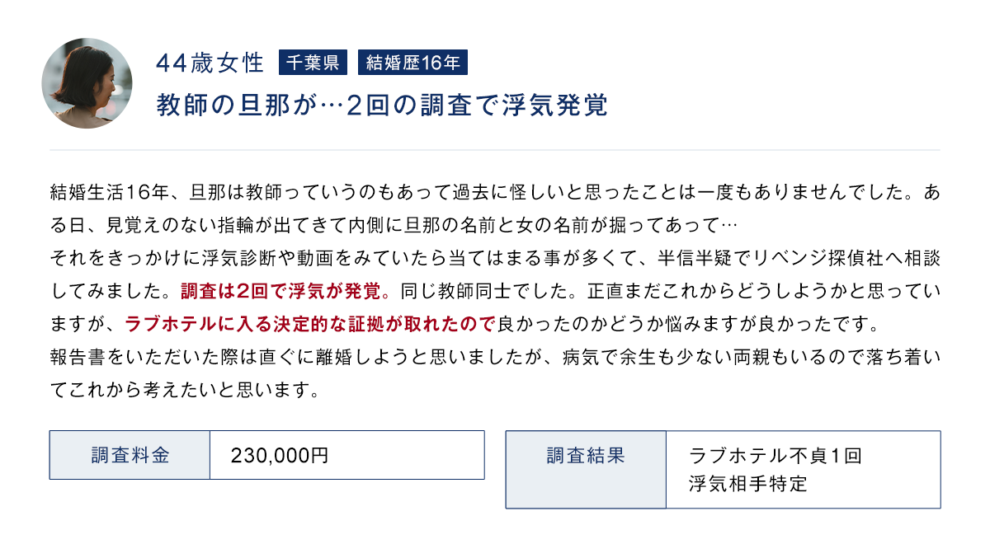Click the woman's circular profile photo
The width and height of the screenshot is (990, 558).
pos(87,83)
